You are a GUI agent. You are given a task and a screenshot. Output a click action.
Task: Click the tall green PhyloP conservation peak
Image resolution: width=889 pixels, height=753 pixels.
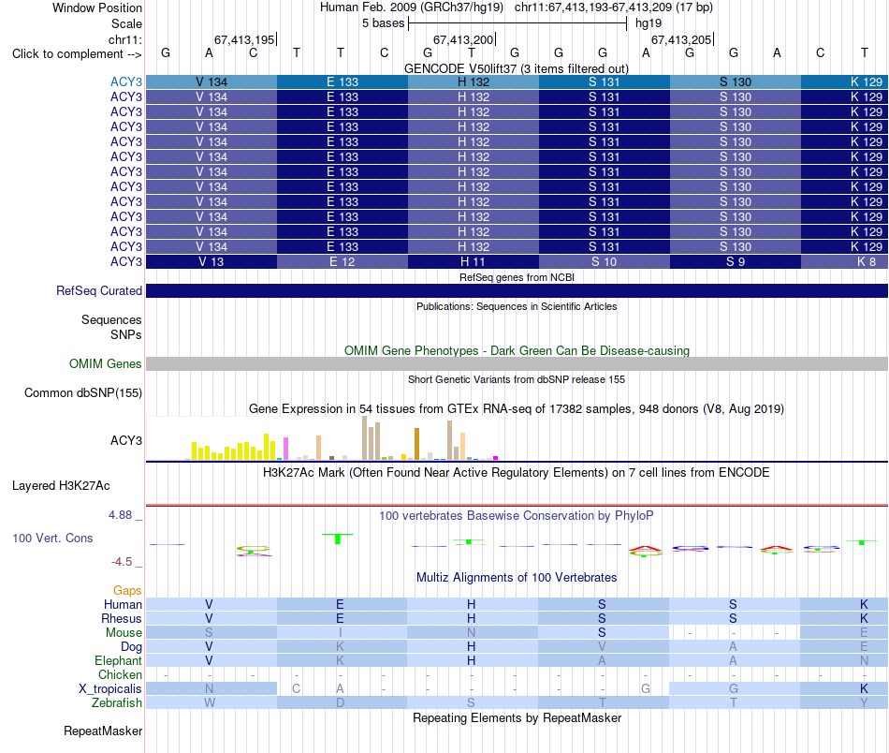tap(337, 539)
